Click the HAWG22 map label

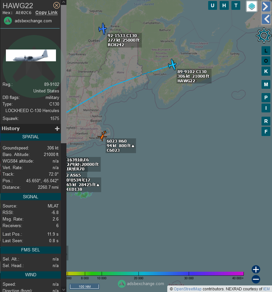point(194,76)
